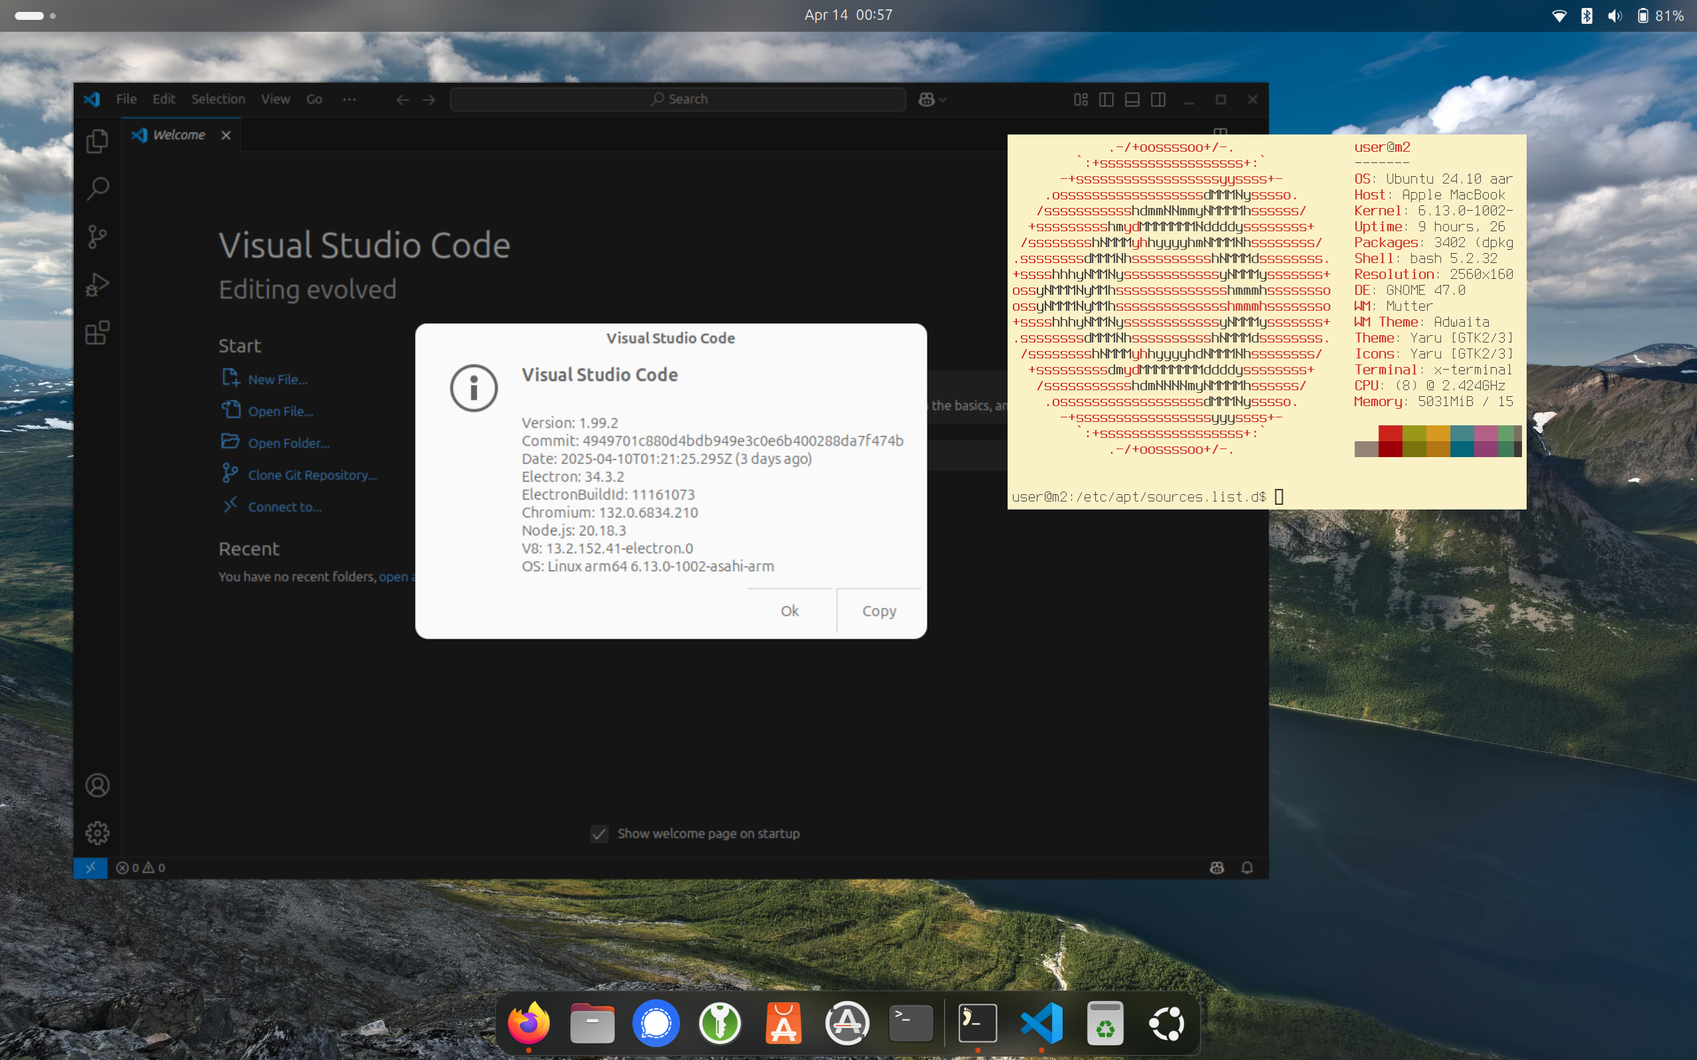Image resolution: width=1697 pixels, height=1060 pixels.
Task: Open Software Updater from the dock
Action: pyautogui.click(x=847, y=1024)
